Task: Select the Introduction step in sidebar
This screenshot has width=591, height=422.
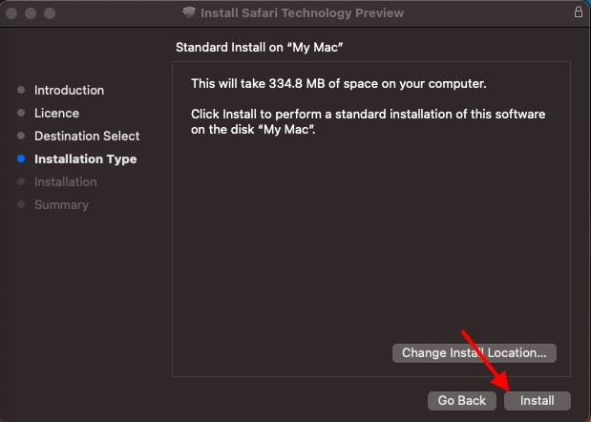Action: (69, 90)
